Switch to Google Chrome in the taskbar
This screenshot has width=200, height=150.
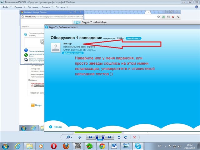[x=102, y=146]
